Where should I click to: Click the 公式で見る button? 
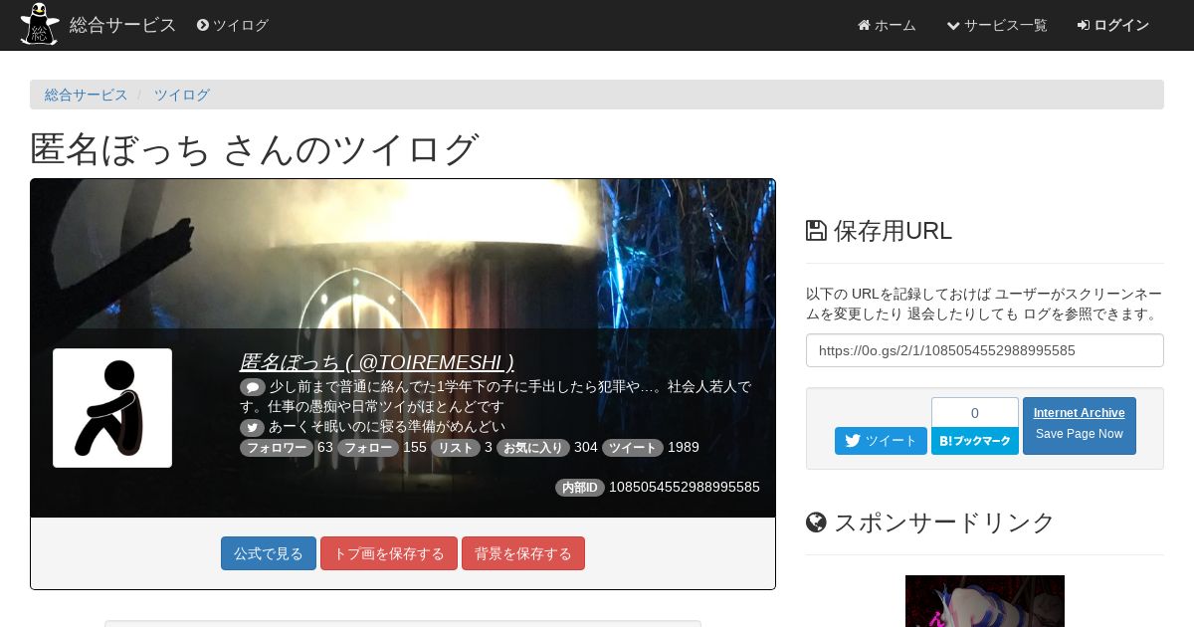click(269, 553)
